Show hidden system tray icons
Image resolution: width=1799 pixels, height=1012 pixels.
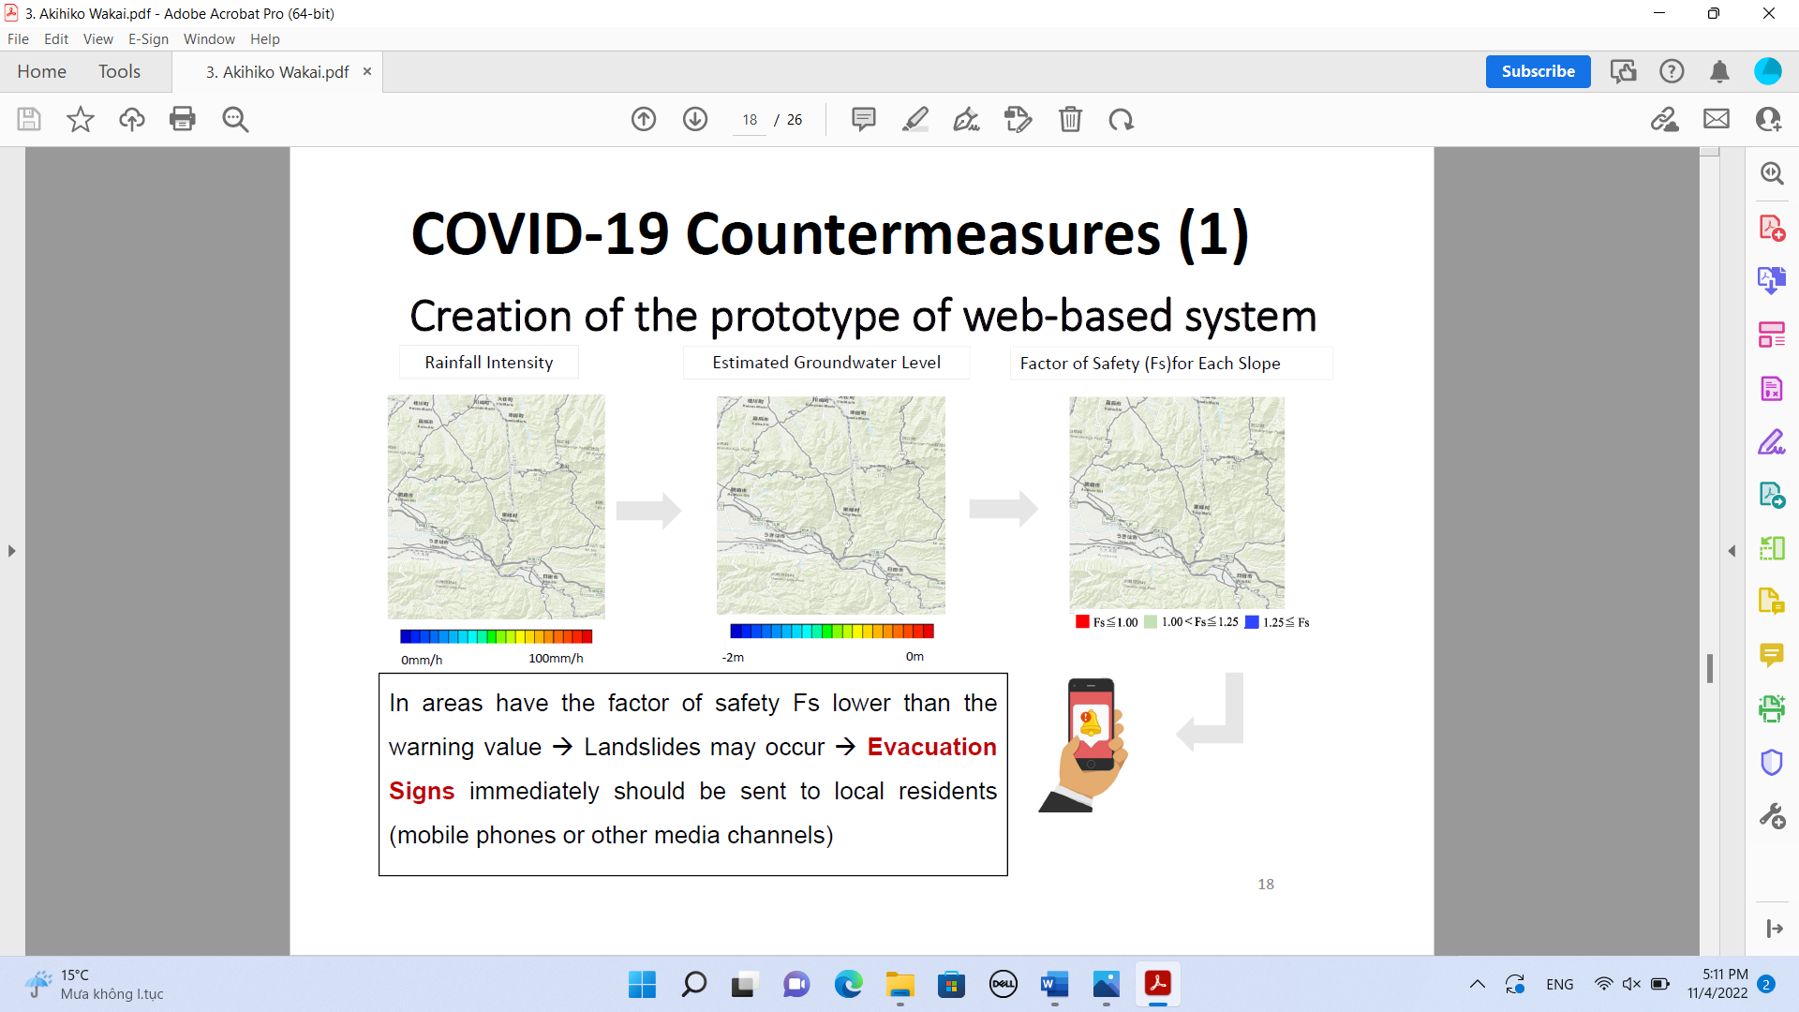coord(1477,984)
